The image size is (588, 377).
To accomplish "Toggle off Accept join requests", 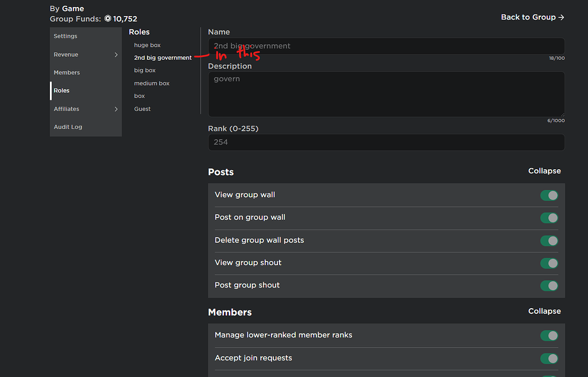I will coord(549,358).
